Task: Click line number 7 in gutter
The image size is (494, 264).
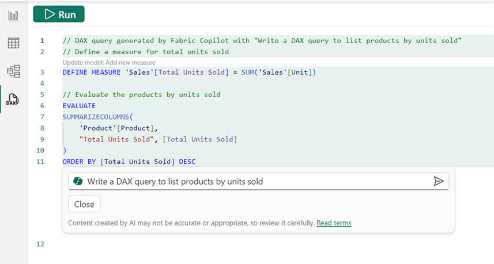Action: click(42, 117)
